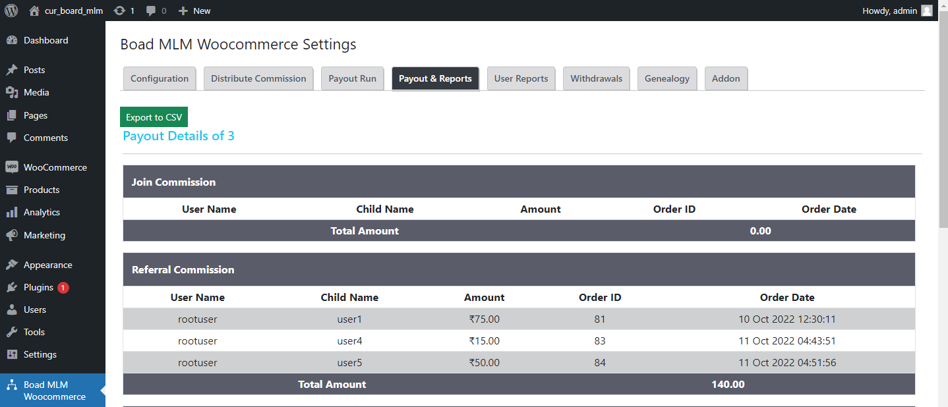Click the Export to CSV button
This screenshot has width=948, height=407.
(x=154, y=117)
